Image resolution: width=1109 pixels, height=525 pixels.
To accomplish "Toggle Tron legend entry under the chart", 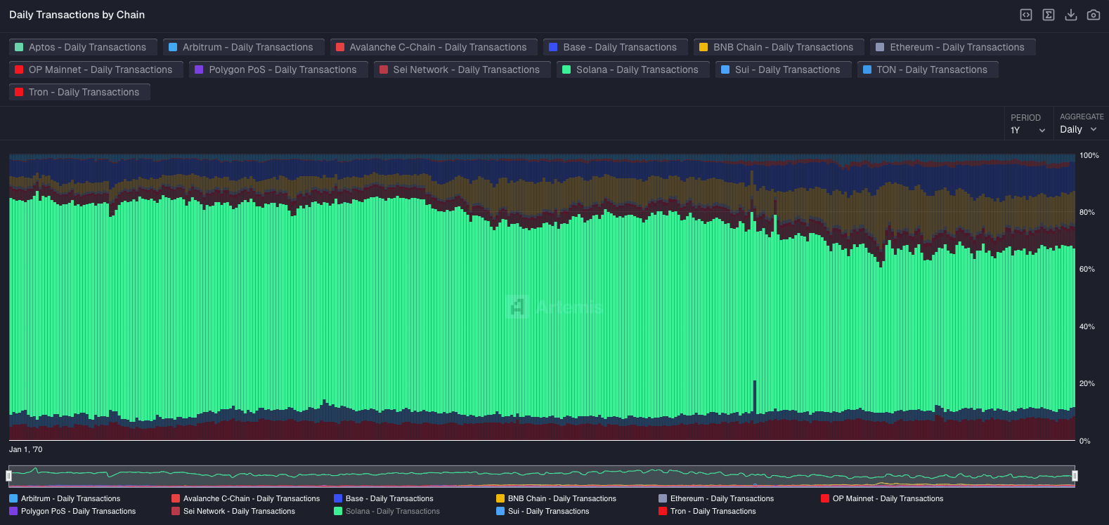I will [x=713, y=511].
